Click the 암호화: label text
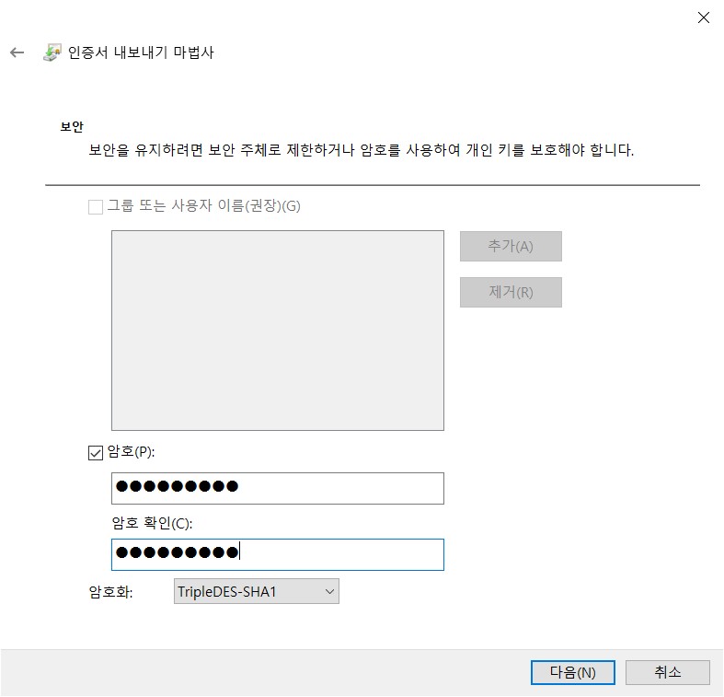This screenshot has width=724, height=697. click(110, 592)
